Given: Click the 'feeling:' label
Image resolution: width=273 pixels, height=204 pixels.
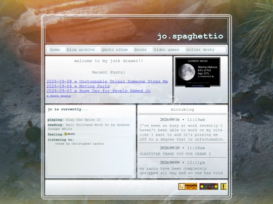Looking at the screenshot, I should pos(56,134).
